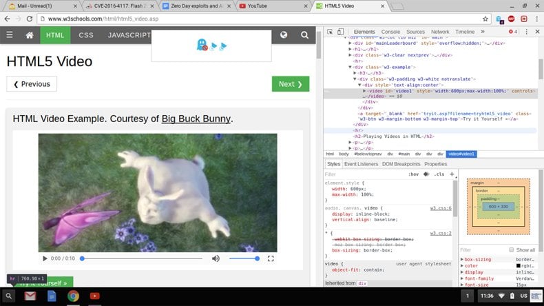The image size is (544, 306).
Task: Switch to the Console panel
Action: [x=390, y=32]
